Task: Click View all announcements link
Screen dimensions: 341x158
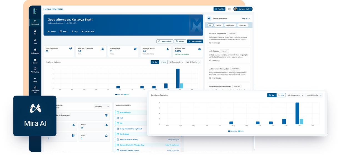Action: coord(246,18)
